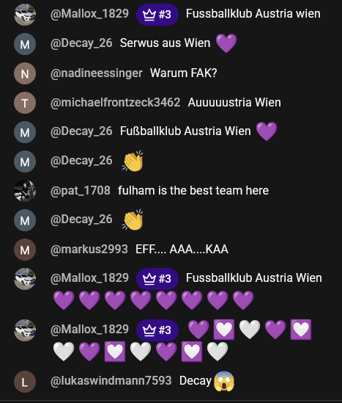Click purple heart after 'Fußballklub Austria Wien'
Image resolution: width=342 pixels, height=403 pixels.
click(267, 131)
